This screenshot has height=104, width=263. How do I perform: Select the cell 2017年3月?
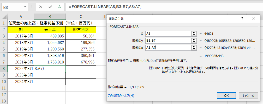point(21,36)
